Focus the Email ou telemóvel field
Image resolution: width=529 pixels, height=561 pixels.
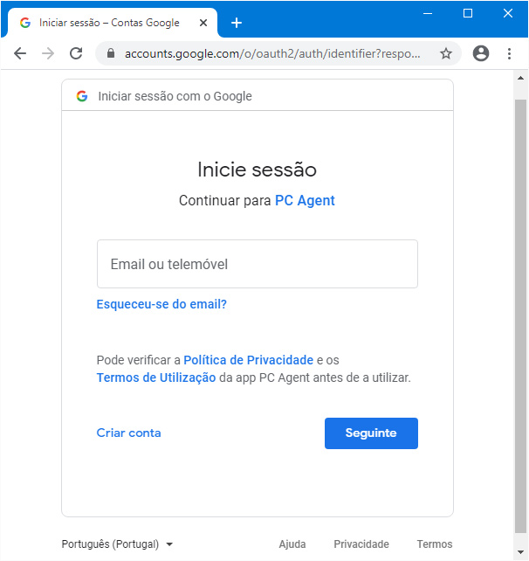258,264
